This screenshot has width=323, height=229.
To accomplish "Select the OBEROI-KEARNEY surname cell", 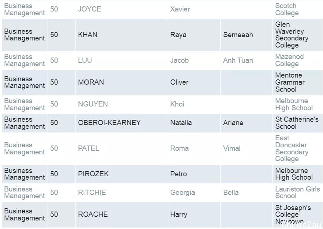I will click(x=122, y=123).
